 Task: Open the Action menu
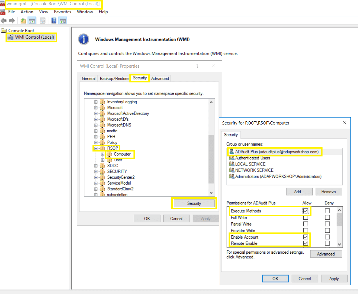(27, 12)
